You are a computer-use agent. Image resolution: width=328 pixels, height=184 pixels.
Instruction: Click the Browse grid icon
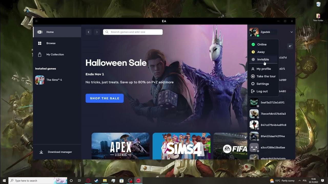click(x=40, y=43)
